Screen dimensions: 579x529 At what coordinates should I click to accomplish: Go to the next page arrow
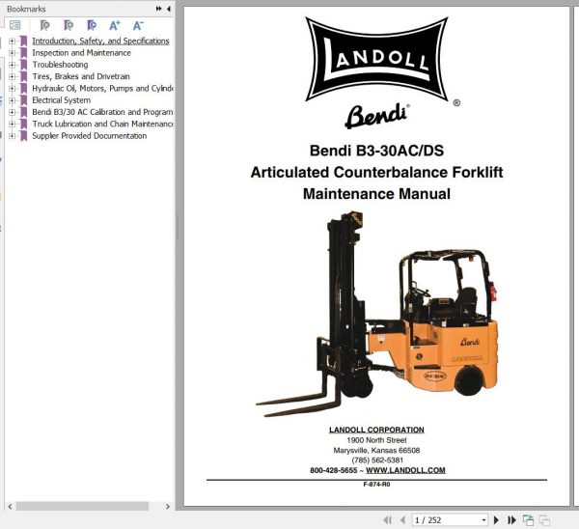pos(496,520)
